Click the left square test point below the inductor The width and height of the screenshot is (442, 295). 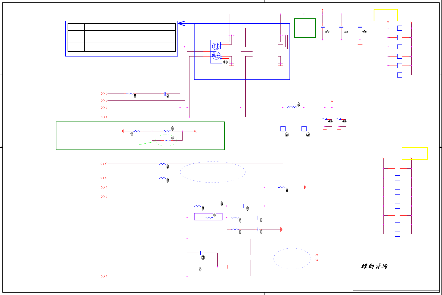[283, 129]
